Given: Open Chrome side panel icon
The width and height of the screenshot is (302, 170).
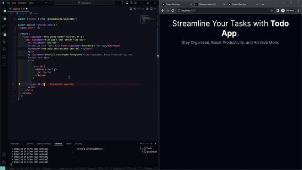Looking at the screenshot, I should coord(278,10).
